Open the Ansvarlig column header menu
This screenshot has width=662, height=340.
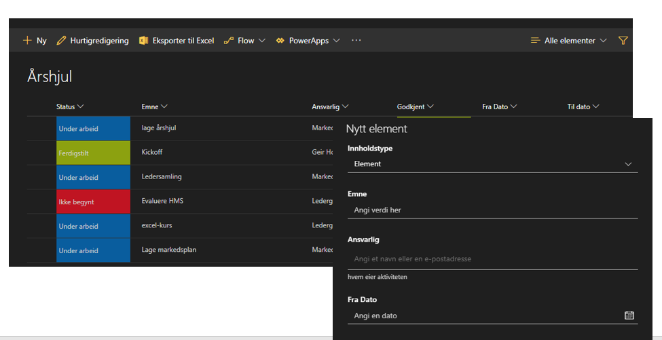[x=330, y=107]
